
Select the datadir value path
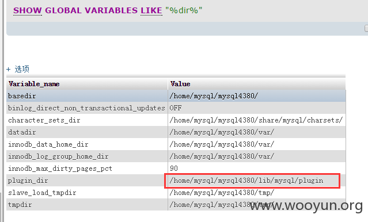[x=222, y=132]
